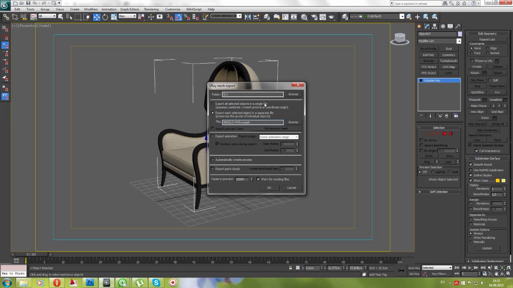This screenshot has width=513, height=288.
Task: Click the Windows Start button
Action: click(7, 283)
